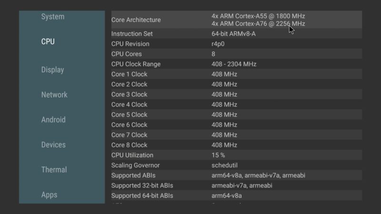
Task: Switch to the Display section
Action: click(52, 70)
